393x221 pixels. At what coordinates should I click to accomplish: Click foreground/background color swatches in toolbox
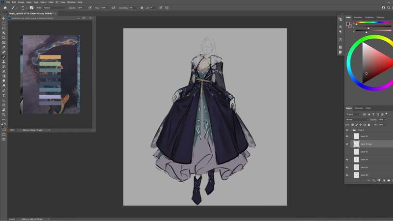pos(3,128)
